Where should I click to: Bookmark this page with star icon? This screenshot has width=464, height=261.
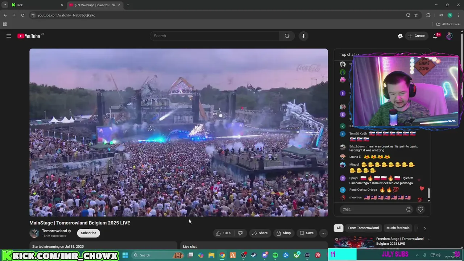pyautogui.click(x=416, y=15)
